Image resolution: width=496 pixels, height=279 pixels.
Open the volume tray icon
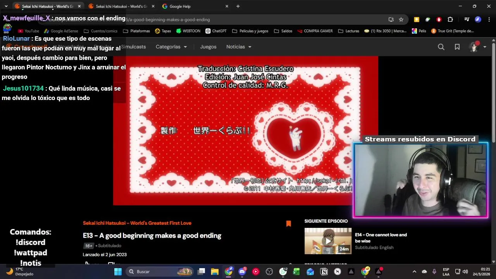tap(465, 272)
